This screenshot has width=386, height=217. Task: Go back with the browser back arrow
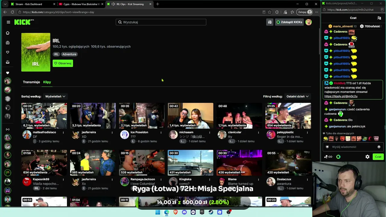pyautogui.click(x=5, y=12)
